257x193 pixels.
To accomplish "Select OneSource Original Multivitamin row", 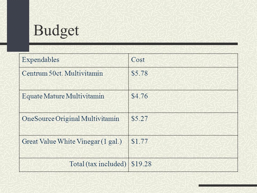I will [x=128, y=124].
